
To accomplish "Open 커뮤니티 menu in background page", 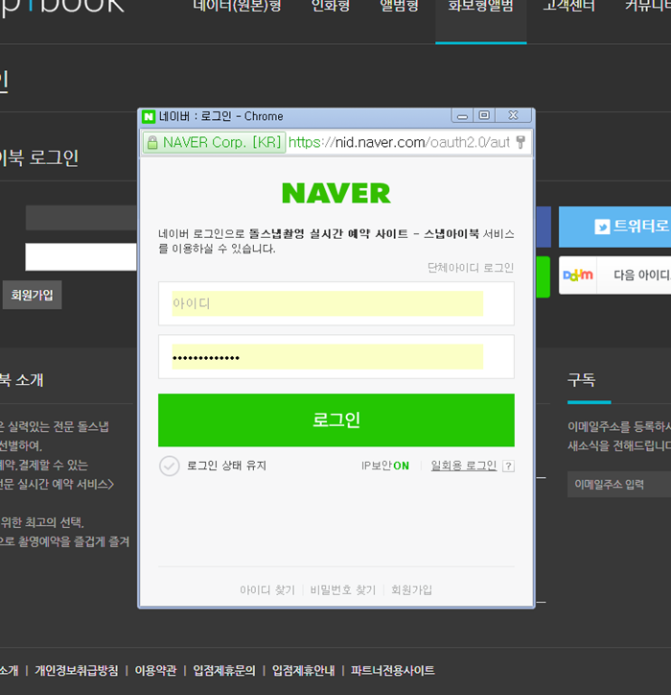I will click(x=648, y=6).
